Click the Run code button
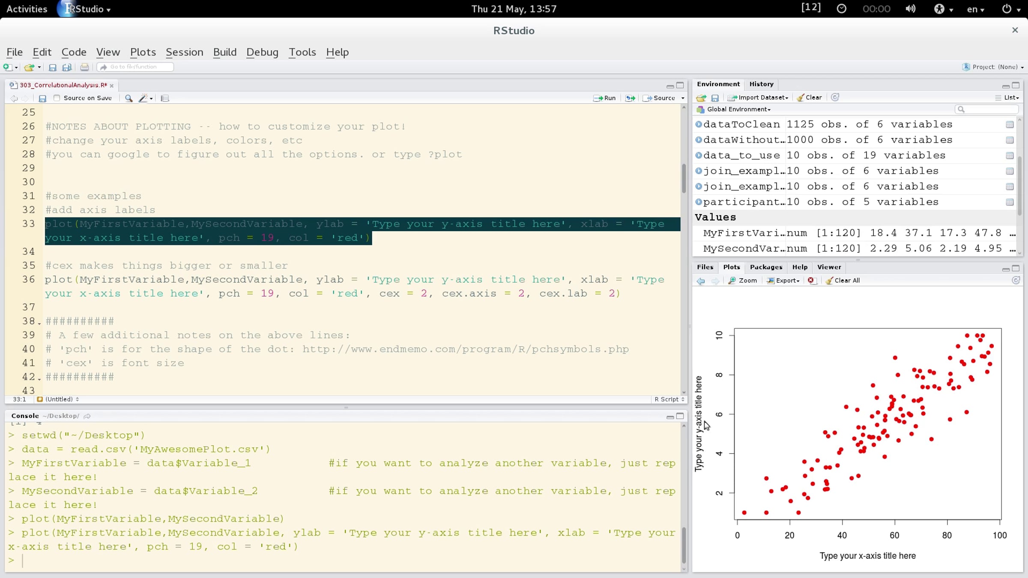The image size is (1028, 578). (604, 98)
